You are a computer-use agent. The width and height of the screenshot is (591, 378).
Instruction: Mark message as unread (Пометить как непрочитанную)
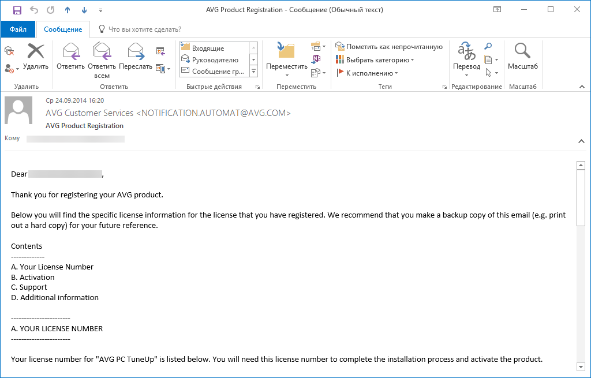(389, 47)
